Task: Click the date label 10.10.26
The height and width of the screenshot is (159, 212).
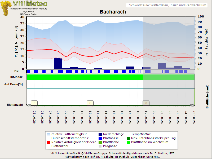Action: click(74, 117)
